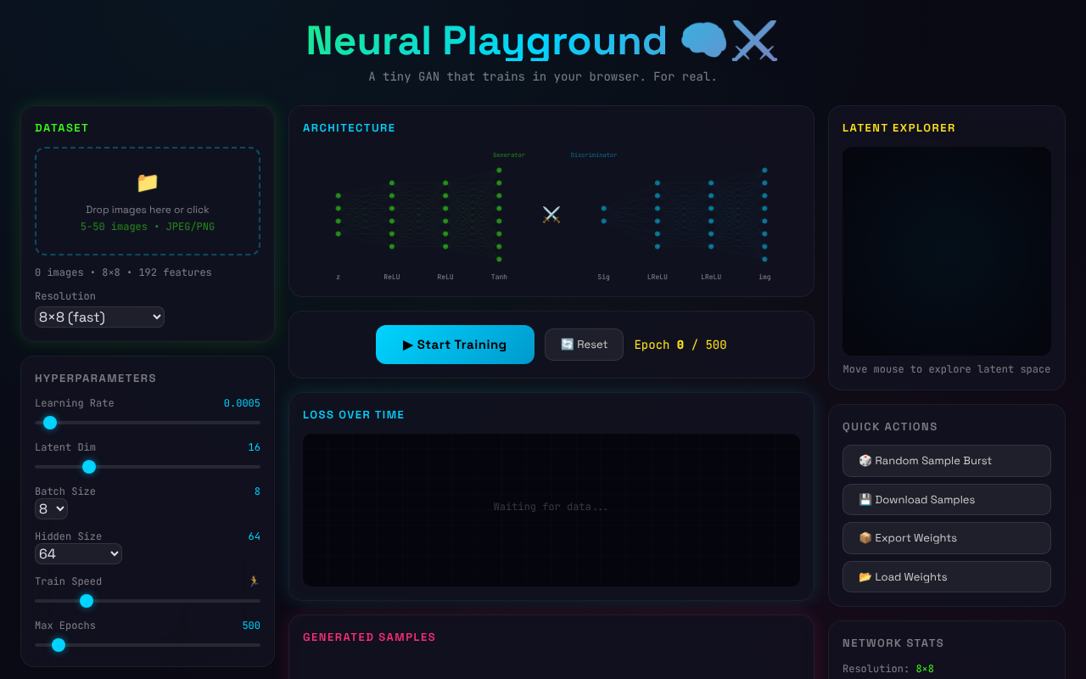Open the Batch Size dropdown
Viewport: 1086px width, 679px height.
[x=51, y=508]
